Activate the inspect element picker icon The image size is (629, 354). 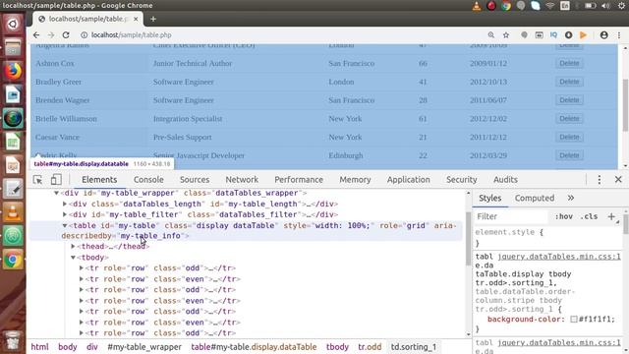37,180
